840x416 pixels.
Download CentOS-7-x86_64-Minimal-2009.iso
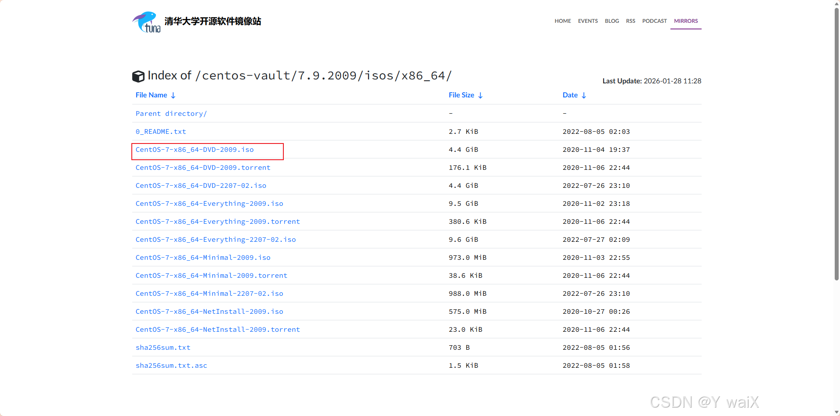tap(203, 258)
